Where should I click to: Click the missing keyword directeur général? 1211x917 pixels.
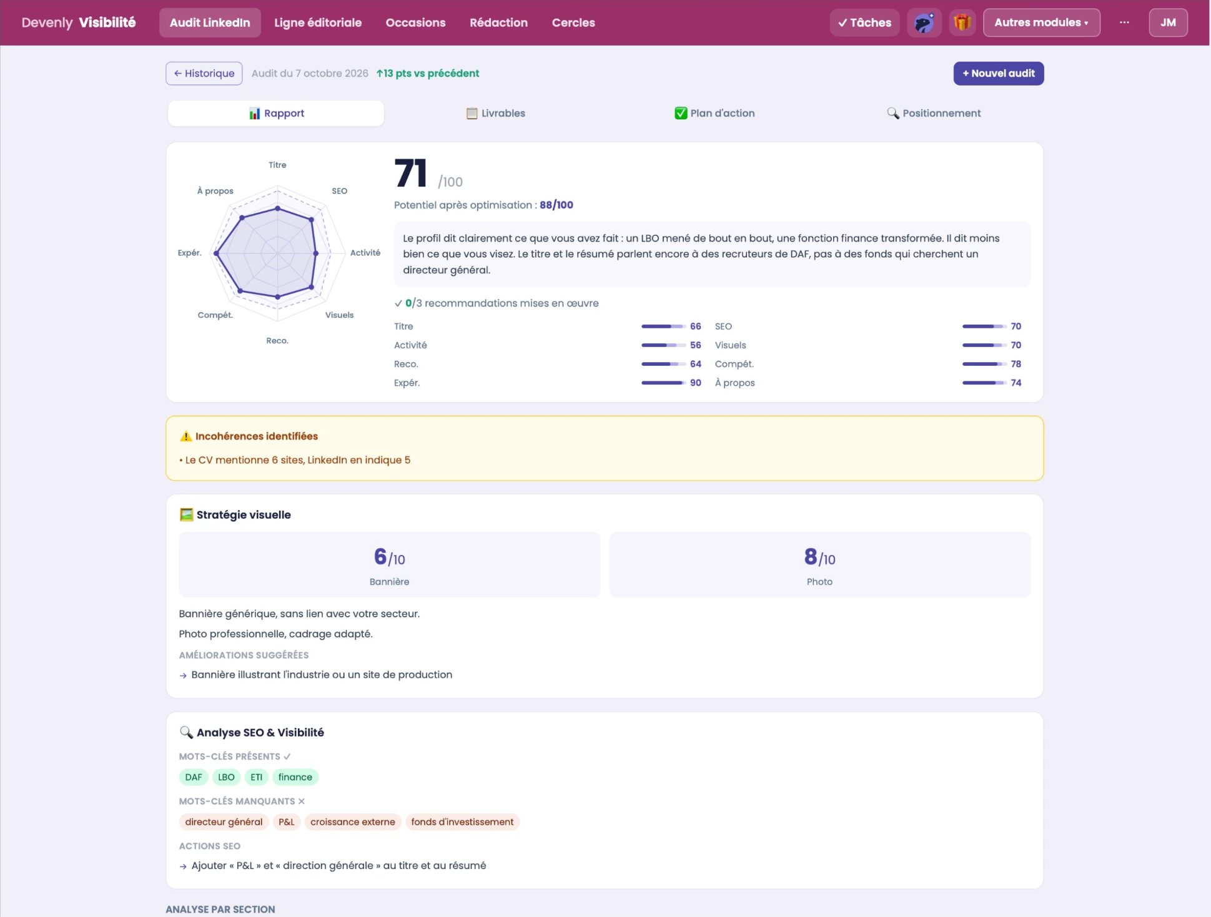(224, 822)
